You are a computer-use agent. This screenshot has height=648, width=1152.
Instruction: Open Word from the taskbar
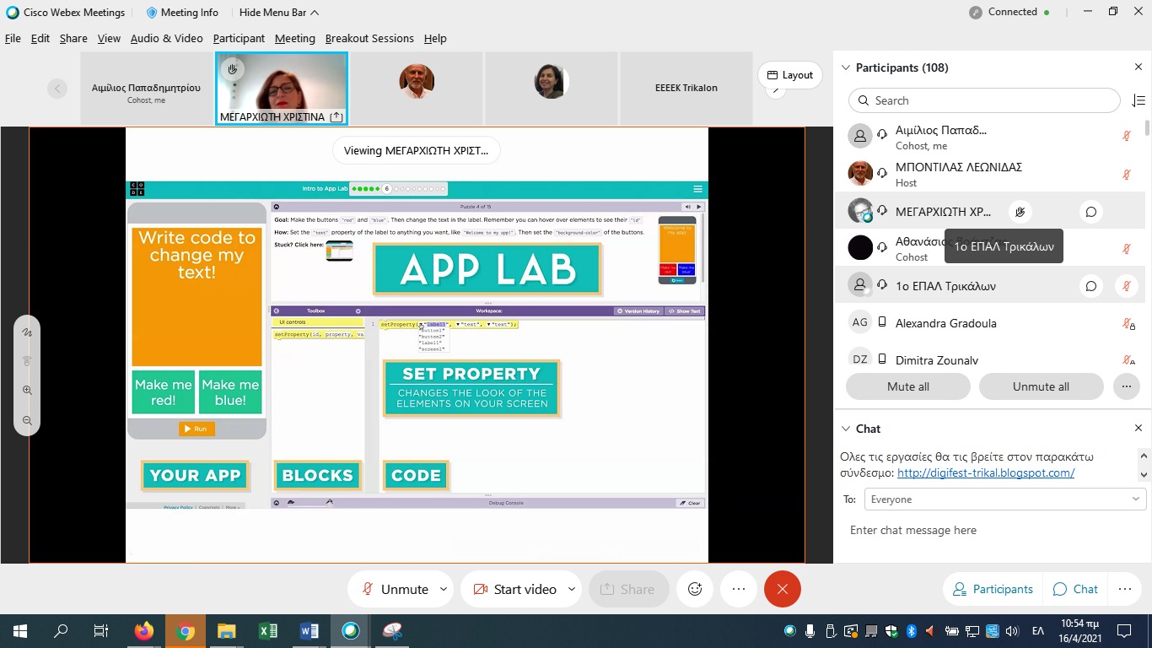309,631
